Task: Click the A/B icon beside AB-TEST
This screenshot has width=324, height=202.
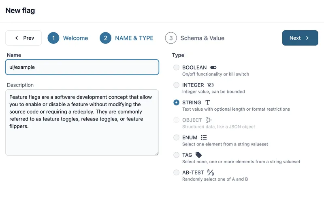Action: coord(211,173)
